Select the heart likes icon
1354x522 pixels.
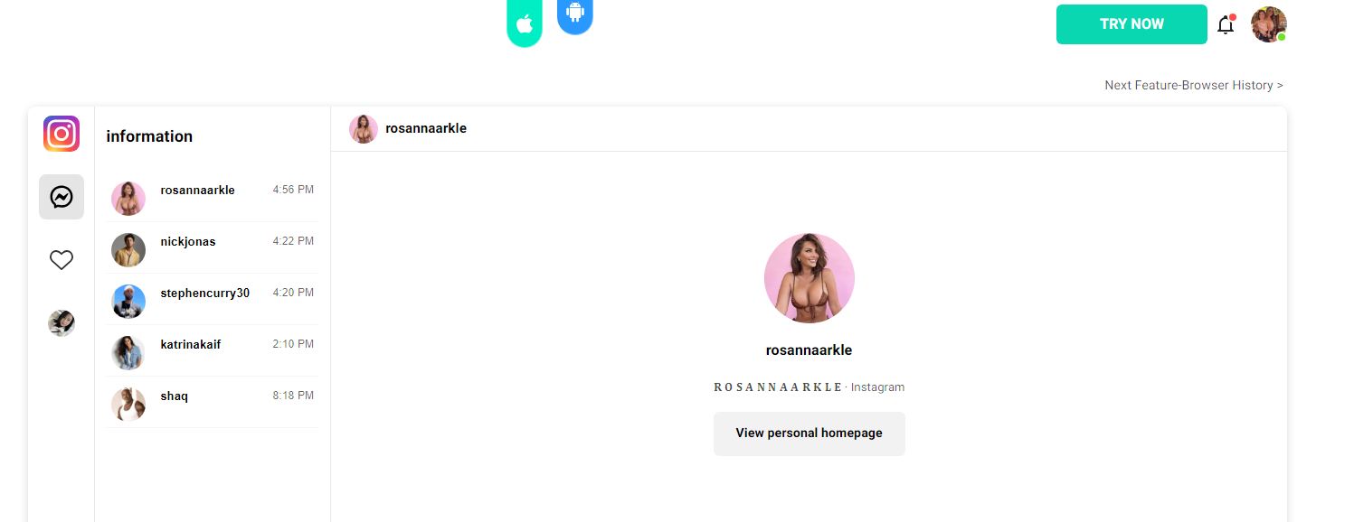coord(61,260)
